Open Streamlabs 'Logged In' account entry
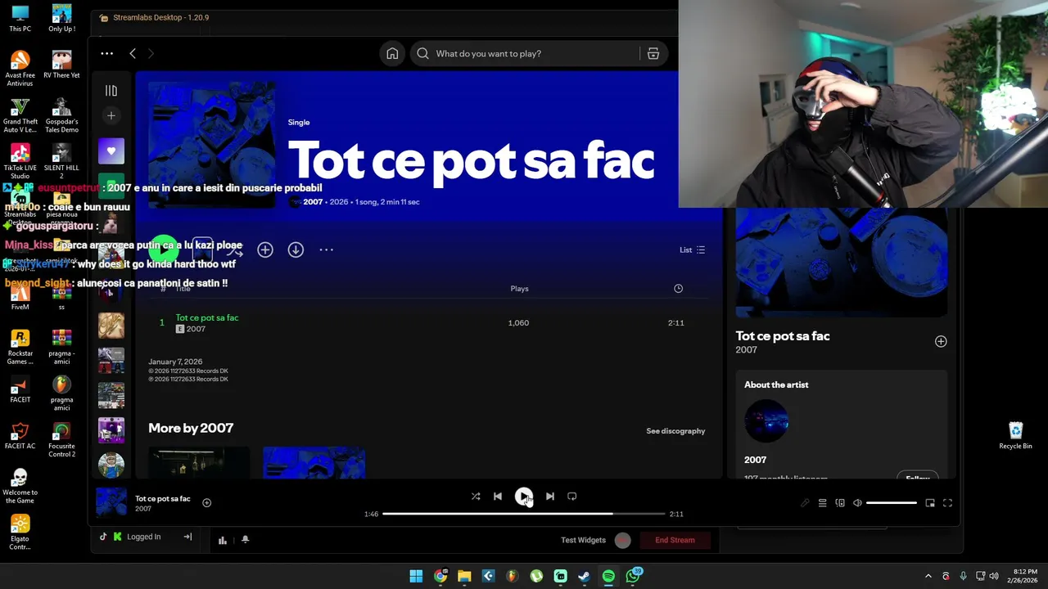Image resolution: width=1048 pixels, height=589 pixels. (x=136, y=537)
